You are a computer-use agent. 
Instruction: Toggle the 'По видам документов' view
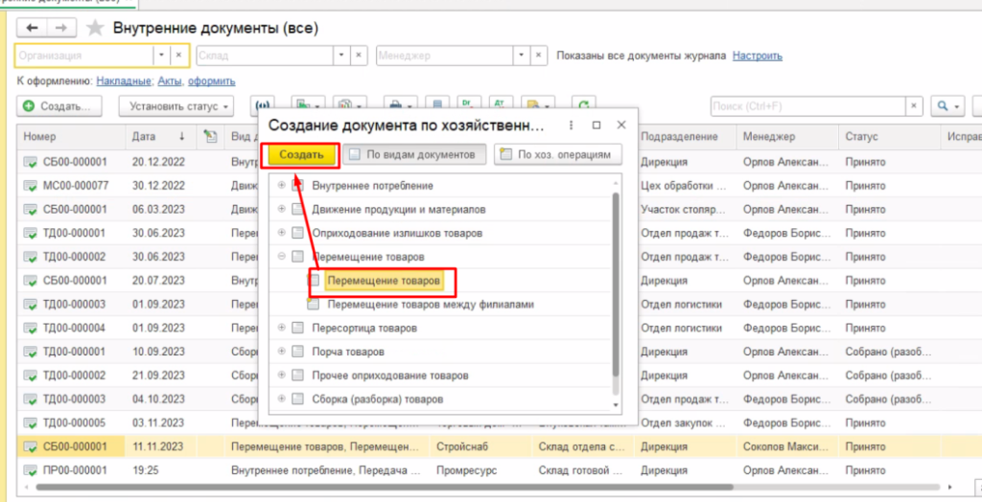click(412, 154)
